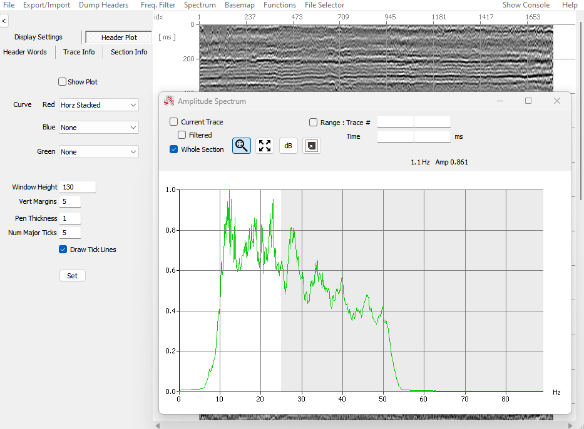Open the Red curve dropdown showing Horz Stacked
Viewport: 584px width, 429px height.
pos(99,105)
